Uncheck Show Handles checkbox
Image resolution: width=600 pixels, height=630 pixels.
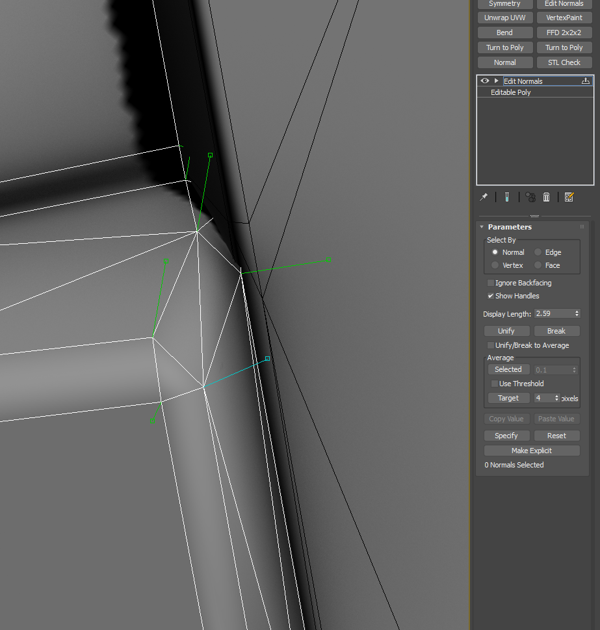(490, 296)
